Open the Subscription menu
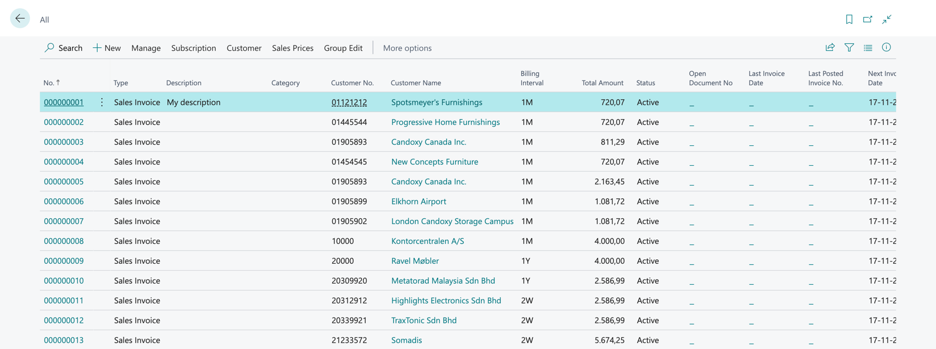The image size is (936, 349). coord(194,48)
